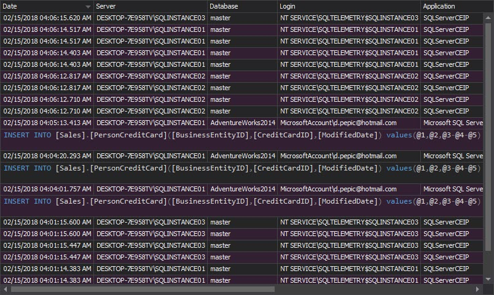This screenshot has width=494, height=295.
Task: Click the horizontal scrollbar left arrow
Action: [5, 289]
